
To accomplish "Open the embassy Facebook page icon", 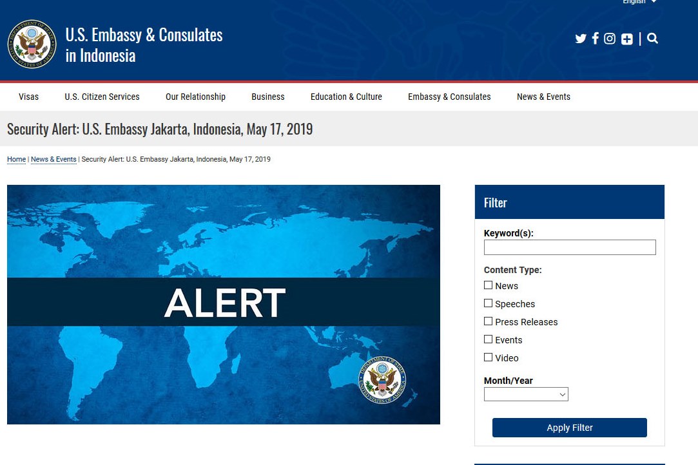I will point(596,39).
